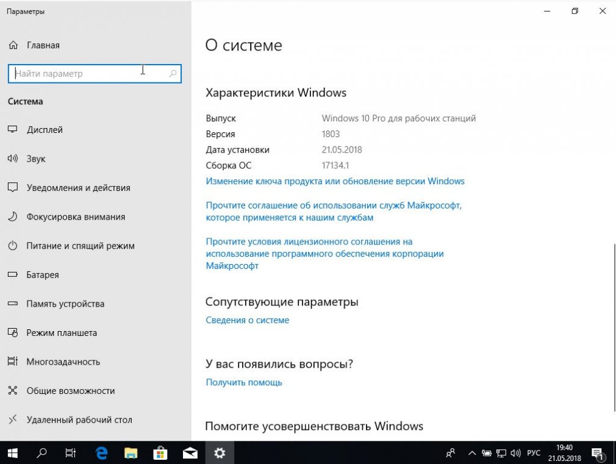Click the Сборка ОС label
The height and width of the screenshot is (464, 616).
click(228, 165)
